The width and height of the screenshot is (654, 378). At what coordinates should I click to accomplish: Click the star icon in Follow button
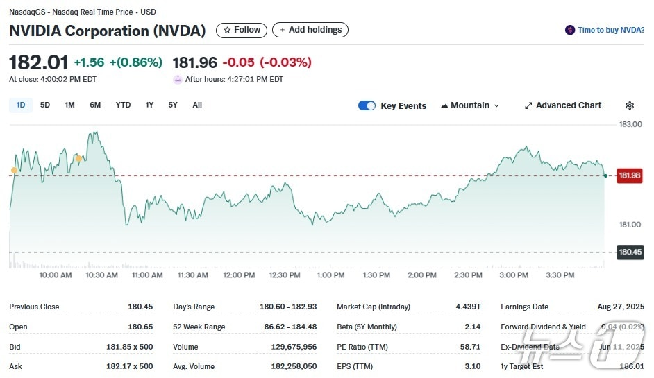(x=226, y=30)
